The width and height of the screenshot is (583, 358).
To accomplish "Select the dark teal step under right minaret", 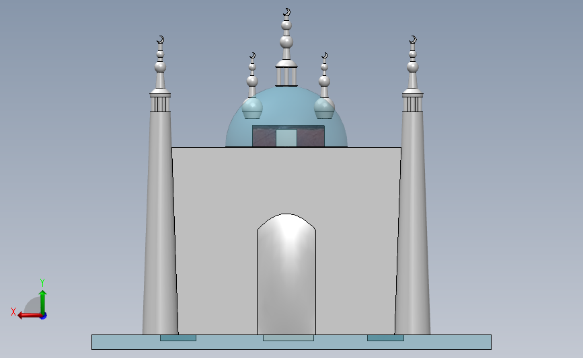I will click(385, 338).
